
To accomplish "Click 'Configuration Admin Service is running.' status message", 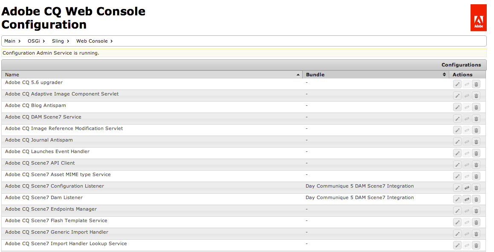I will (51, 53).
